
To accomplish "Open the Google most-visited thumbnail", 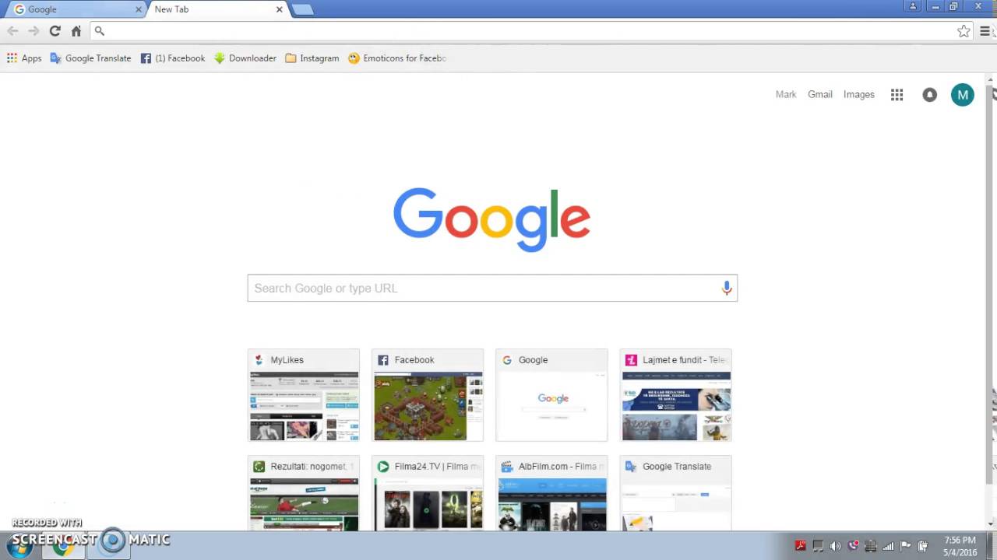I will (551, 395).
